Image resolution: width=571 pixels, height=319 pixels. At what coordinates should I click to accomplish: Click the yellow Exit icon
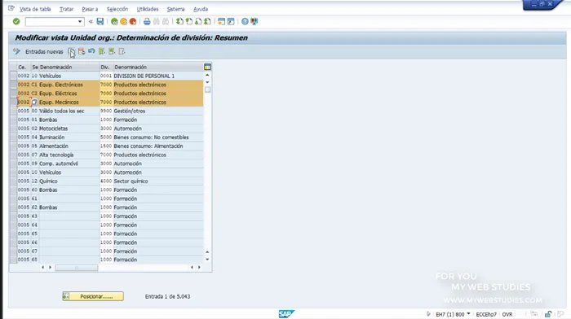pos(124,22)
